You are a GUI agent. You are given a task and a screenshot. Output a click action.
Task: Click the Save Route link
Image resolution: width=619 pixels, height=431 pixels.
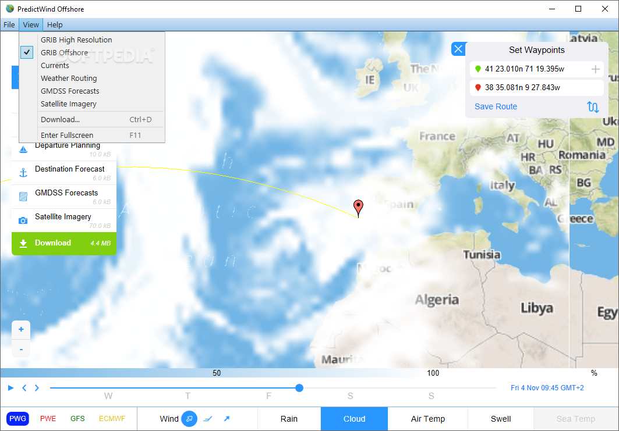point(496,106)
